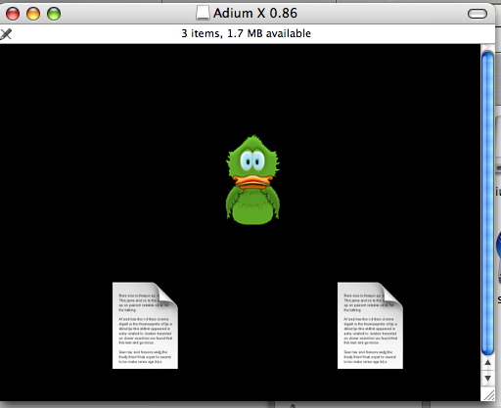Close the Adium X 0.86 window
The height and width of the screenshot is (408, 501).
(13, 14)
